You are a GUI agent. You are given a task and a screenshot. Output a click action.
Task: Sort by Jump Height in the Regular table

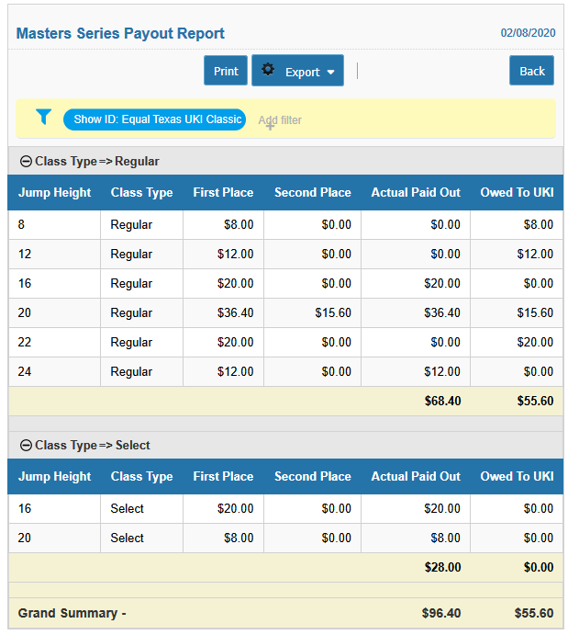[x=54, y=192]
